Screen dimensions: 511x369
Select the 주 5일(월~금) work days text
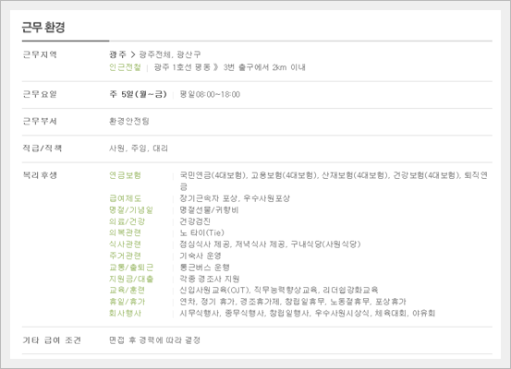pos(139,94)
